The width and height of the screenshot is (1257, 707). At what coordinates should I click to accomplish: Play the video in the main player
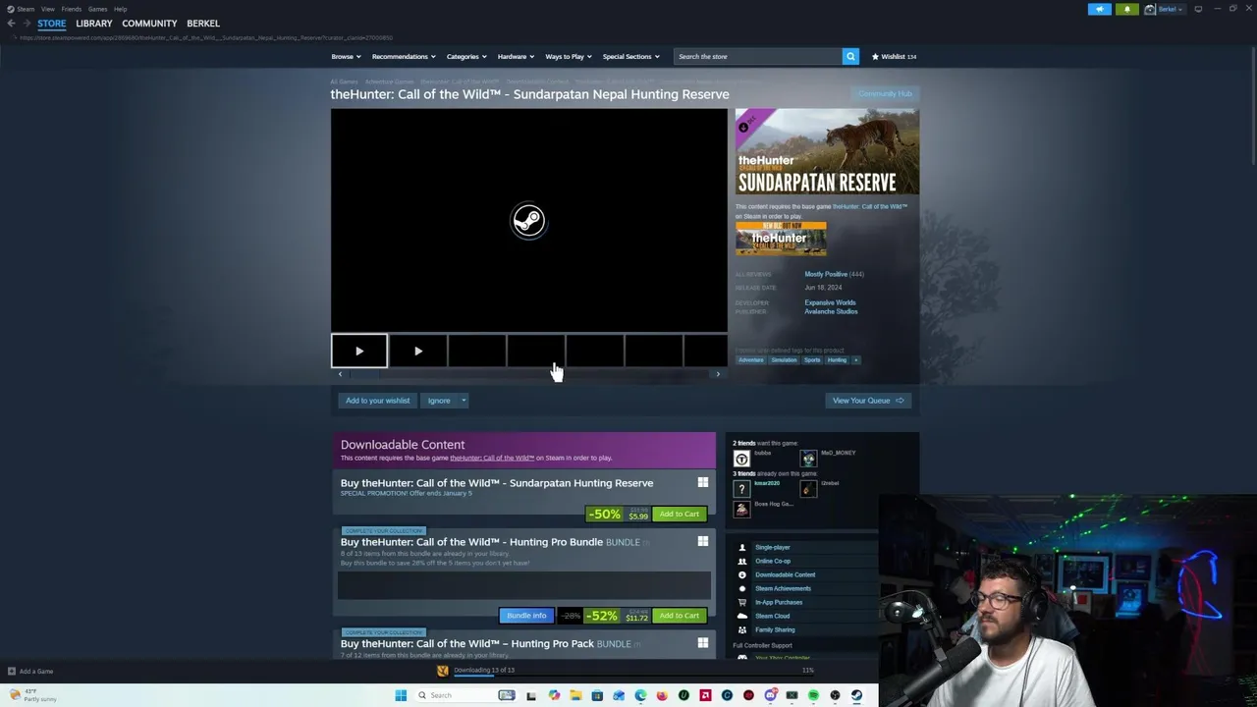(x=528, y=220)
